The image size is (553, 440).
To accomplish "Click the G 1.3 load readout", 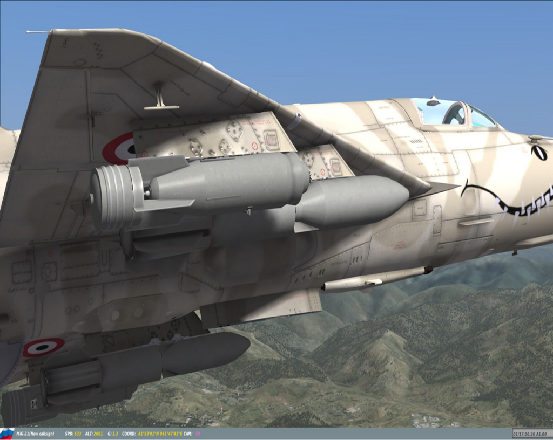I will pyautogui.click(x=113, y=434).
